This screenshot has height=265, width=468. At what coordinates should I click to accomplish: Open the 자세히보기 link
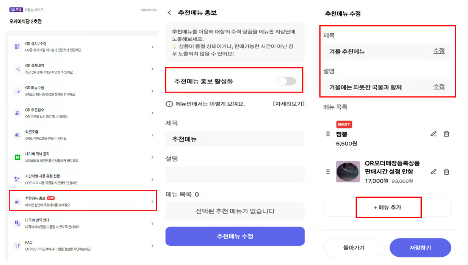(288, 104)
